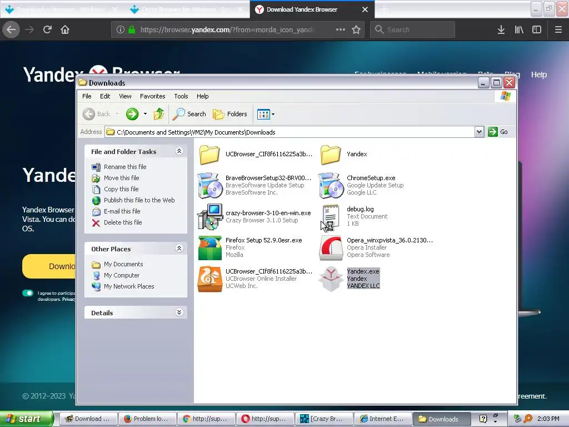
Task: Show site information icon in address bar
Action: 121,29
